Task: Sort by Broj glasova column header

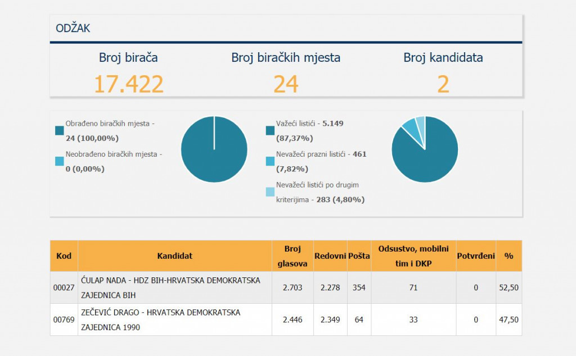Action: click(x=292, y=256)
